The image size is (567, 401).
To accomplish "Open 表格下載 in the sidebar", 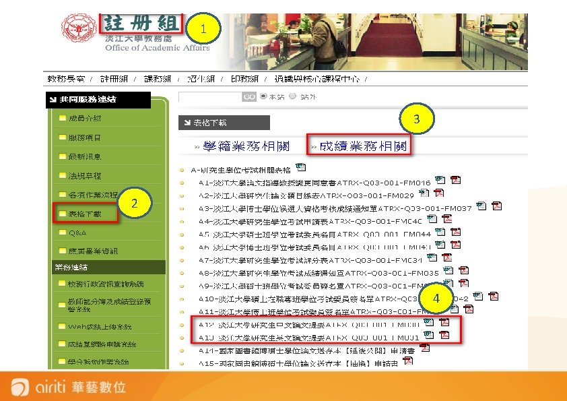I will click(85, 214).
